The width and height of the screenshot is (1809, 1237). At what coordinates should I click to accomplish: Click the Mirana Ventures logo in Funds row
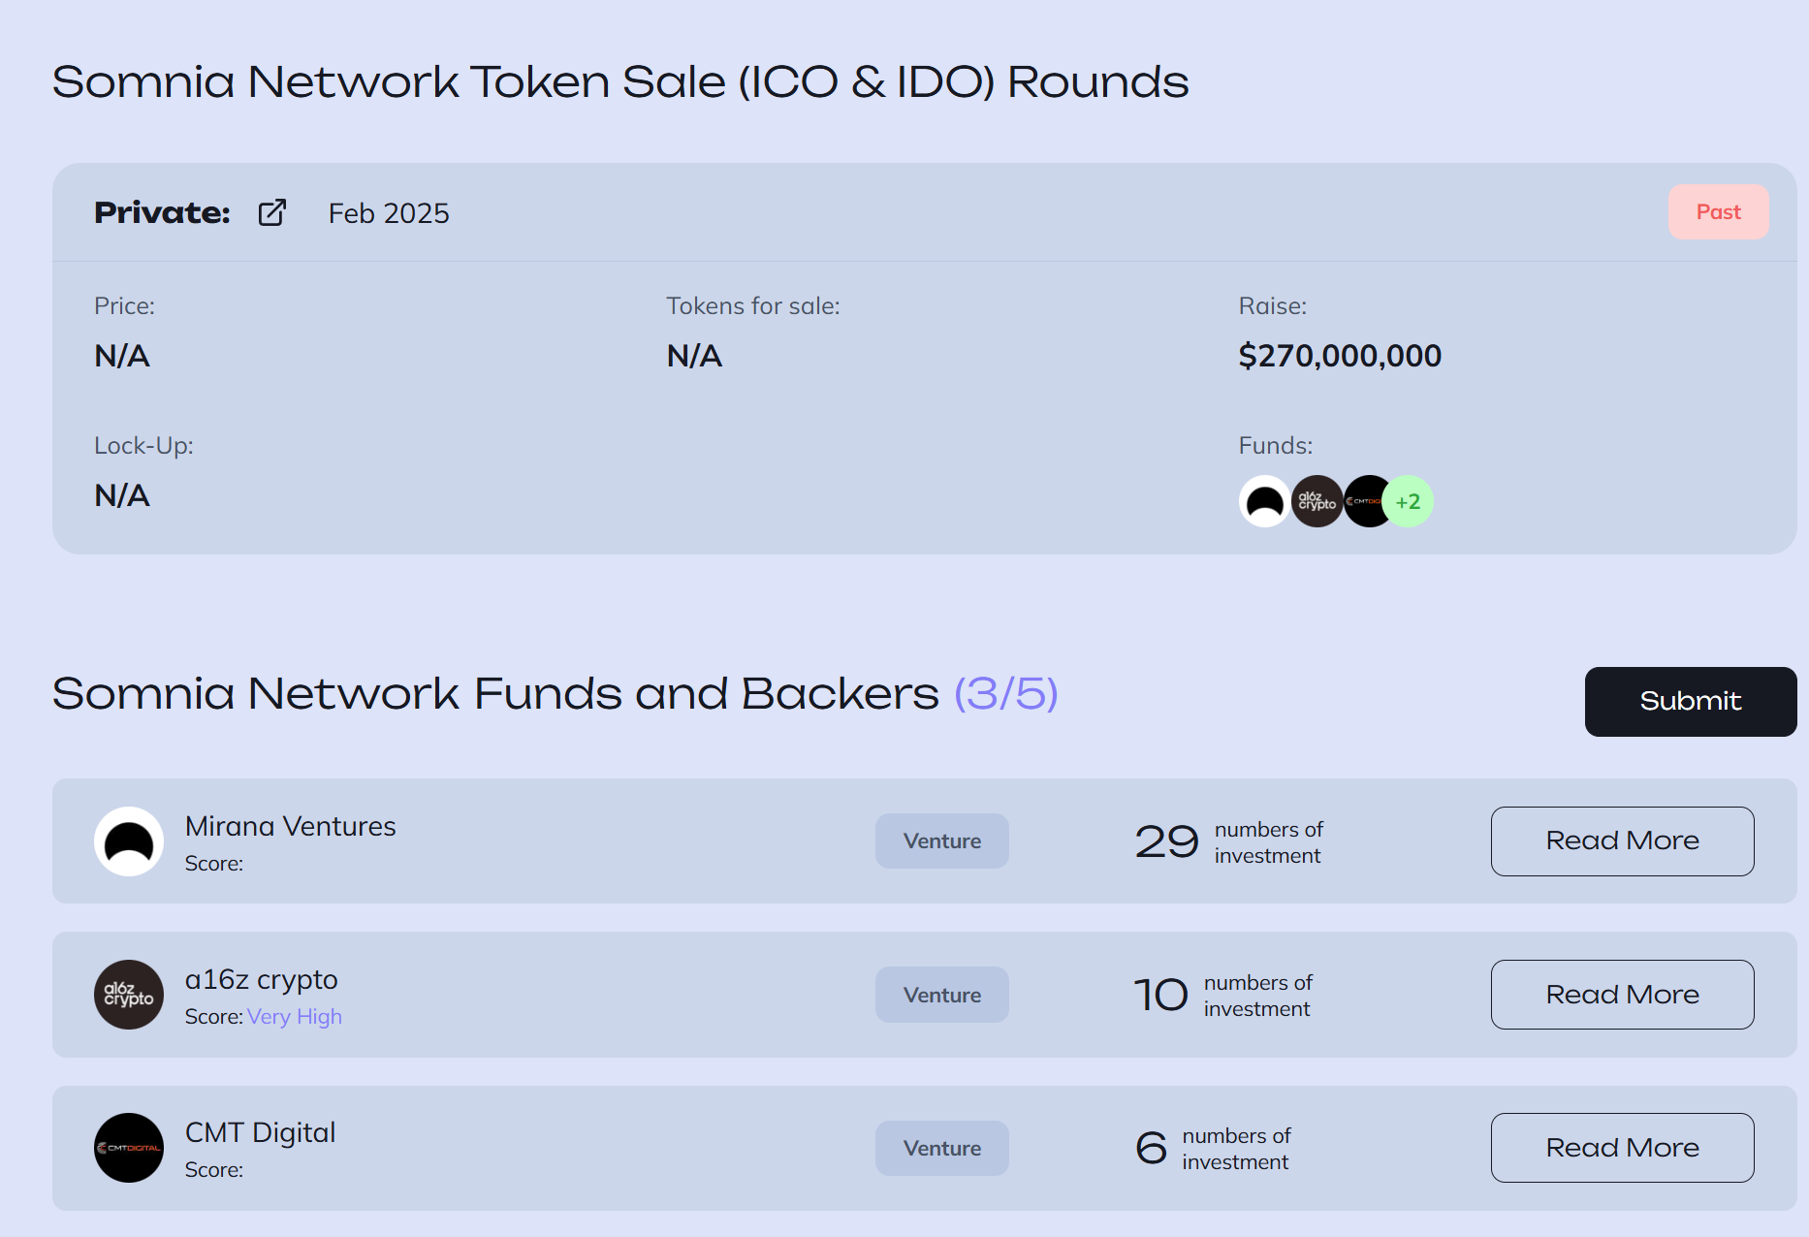(1263, 501)
